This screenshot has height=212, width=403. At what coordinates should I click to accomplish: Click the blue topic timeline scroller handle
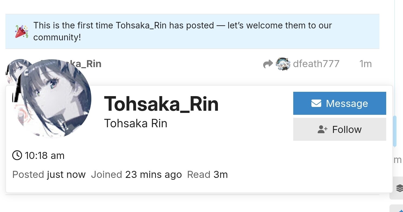click(x=395, y=131)
